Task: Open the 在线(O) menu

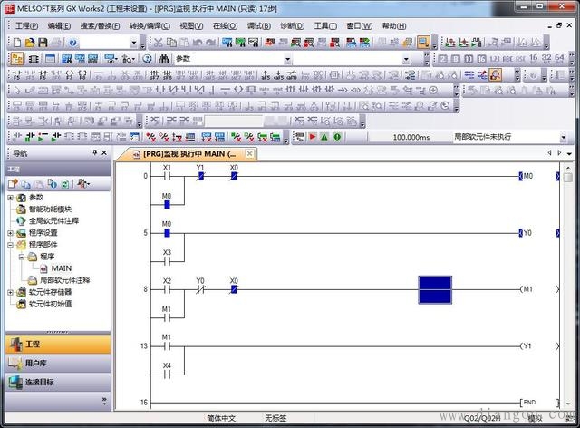Action: 225,26
